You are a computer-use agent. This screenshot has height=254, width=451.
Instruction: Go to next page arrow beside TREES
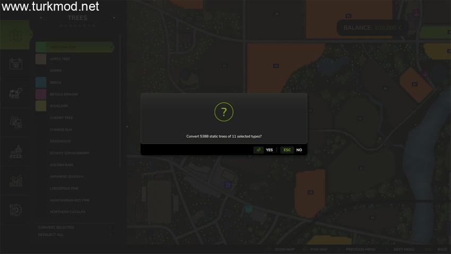pyautogui.click(x=114, y=18)
